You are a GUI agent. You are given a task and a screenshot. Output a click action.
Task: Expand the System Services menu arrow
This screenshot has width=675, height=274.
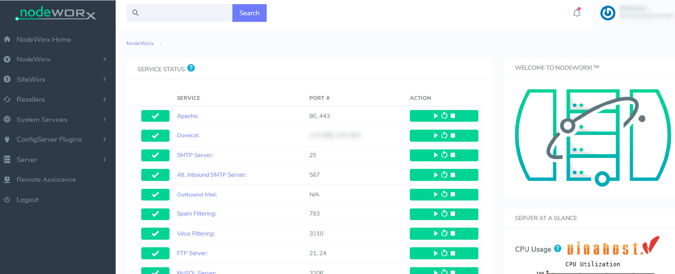[x=104, y=119]
